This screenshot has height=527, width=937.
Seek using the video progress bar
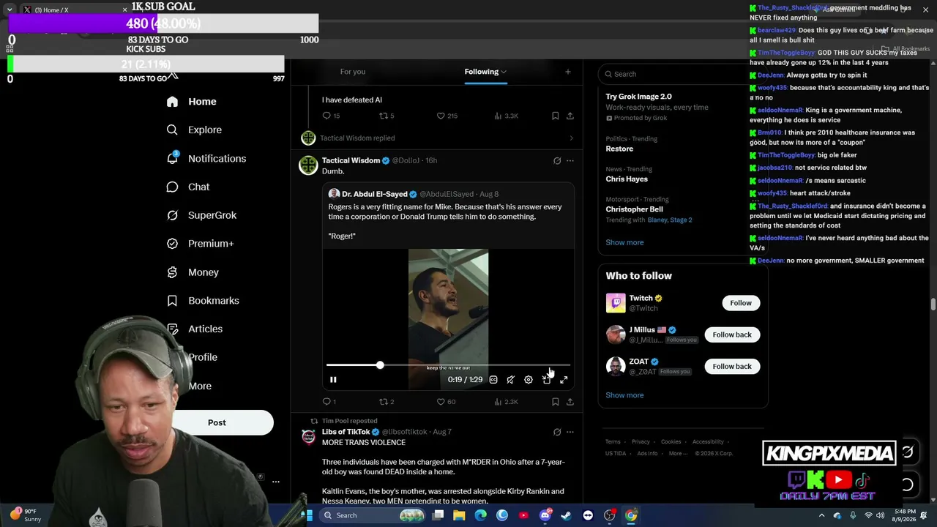tap(448, 365)
